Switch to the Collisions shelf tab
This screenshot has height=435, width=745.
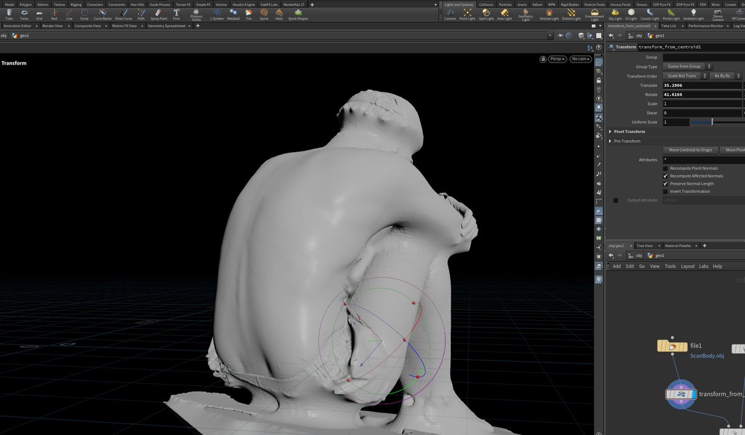(486, 4)
